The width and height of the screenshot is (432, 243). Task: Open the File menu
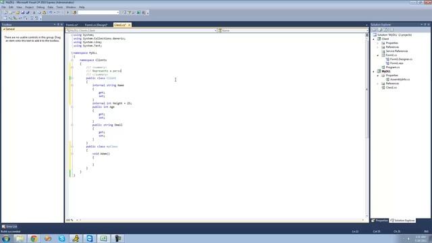tap(3, 7)
